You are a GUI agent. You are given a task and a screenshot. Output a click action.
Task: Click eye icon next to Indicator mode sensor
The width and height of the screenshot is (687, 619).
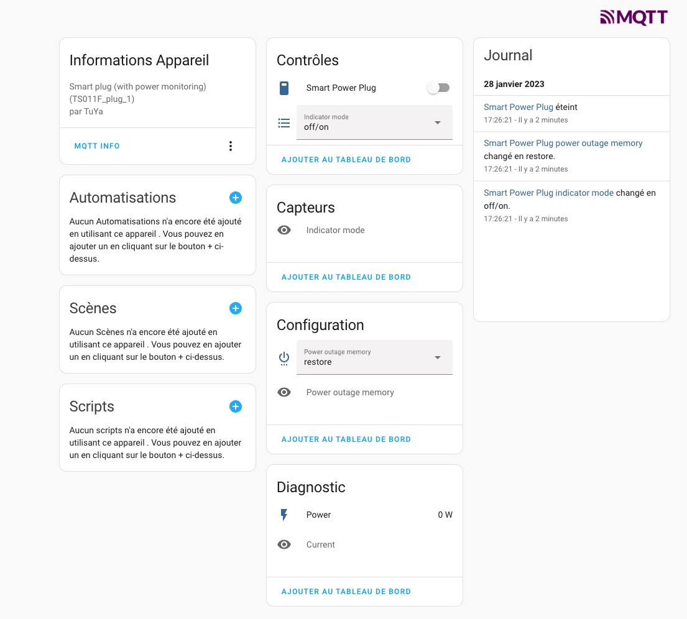tap(284, 230)
